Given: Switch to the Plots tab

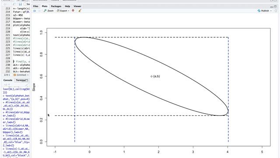Looking at the screenshot, I should click(45, 6).
